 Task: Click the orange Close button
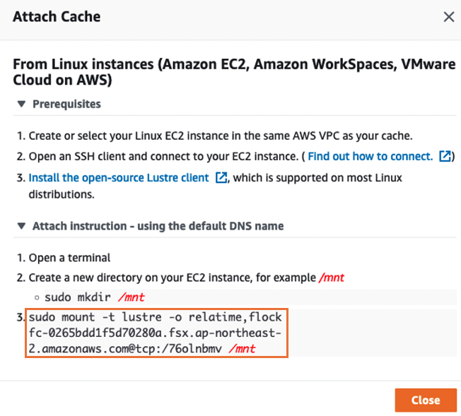tap(426, 400)
